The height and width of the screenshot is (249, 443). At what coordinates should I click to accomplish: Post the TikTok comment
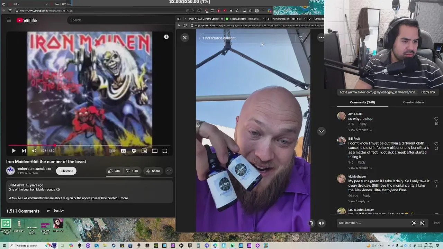tap(437, 223)
